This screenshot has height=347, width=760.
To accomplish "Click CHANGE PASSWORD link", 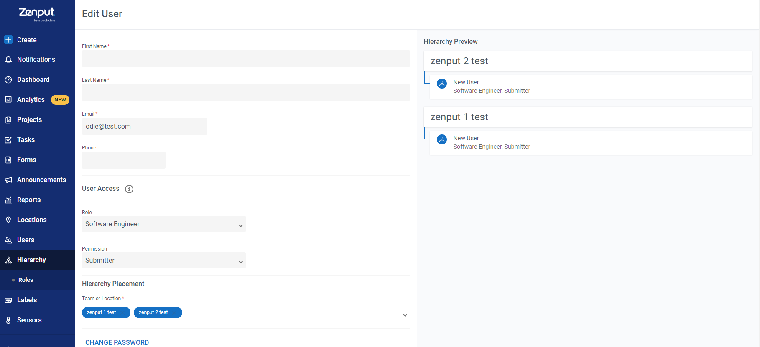I will pyautogui.click(x=117, y=342).
